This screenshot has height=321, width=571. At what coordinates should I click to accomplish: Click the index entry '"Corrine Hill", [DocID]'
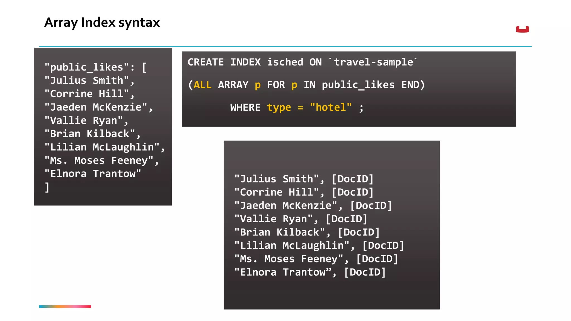(x=304, y=193)
